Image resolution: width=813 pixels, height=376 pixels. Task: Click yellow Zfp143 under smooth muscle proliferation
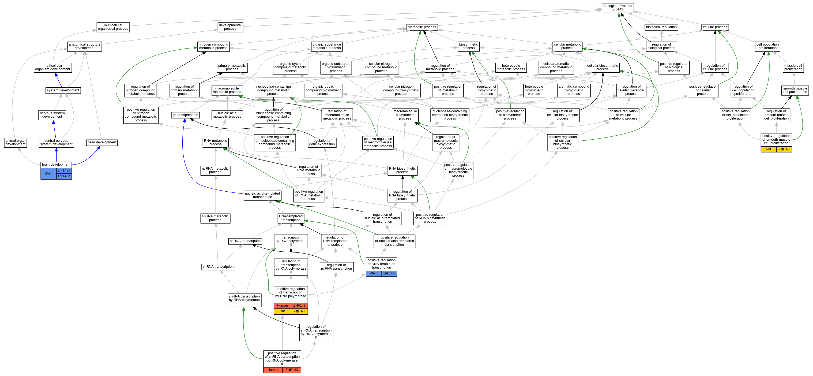coord(784,149)
